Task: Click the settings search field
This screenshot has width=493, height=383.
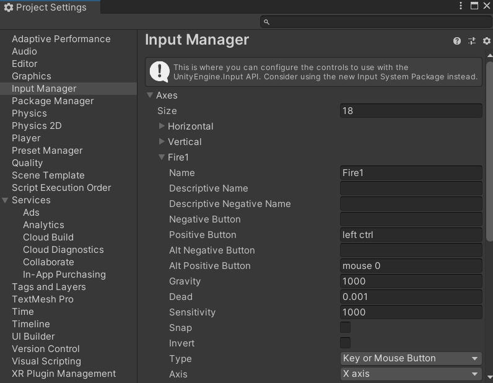Action: (x=376, y=22)
